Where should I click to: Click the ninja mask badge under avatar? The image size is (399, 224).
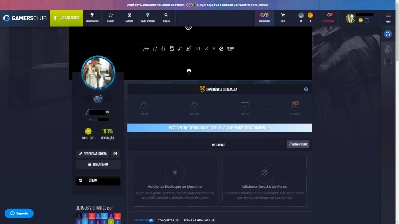click(x=98, y=99)
